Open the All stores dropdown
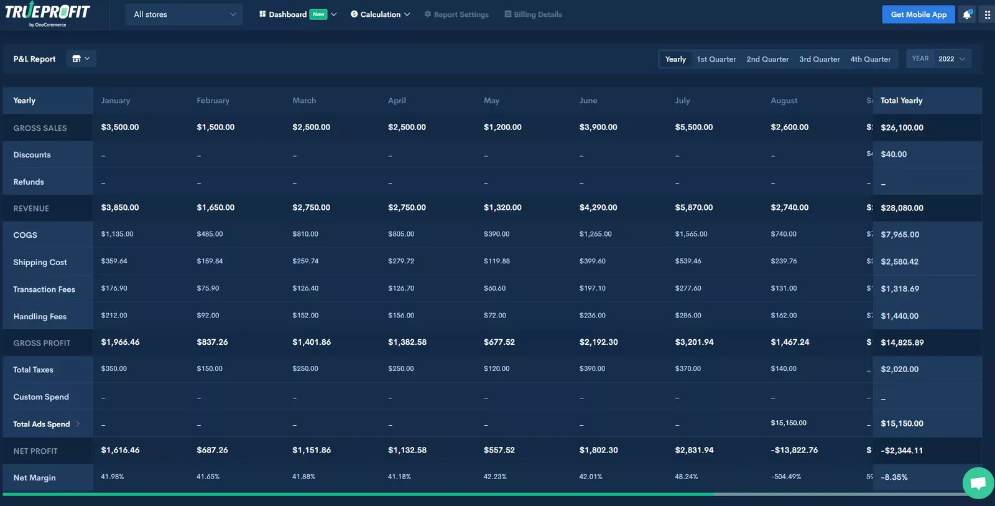 pos(184,14)
